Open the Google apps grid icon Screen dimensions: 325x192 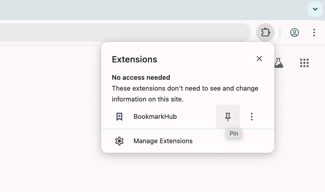(x=304, y=63)
